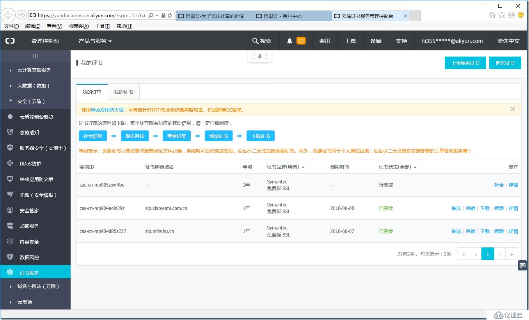The height and width of the screenshot is (320, 529).
Task: Open the 文件(F) menu
Action: point(11,26)
